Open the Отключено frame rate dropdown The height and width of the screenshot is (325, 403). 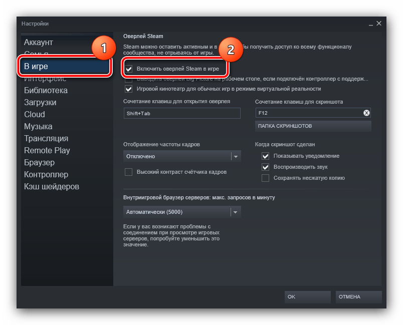(182, 156)
